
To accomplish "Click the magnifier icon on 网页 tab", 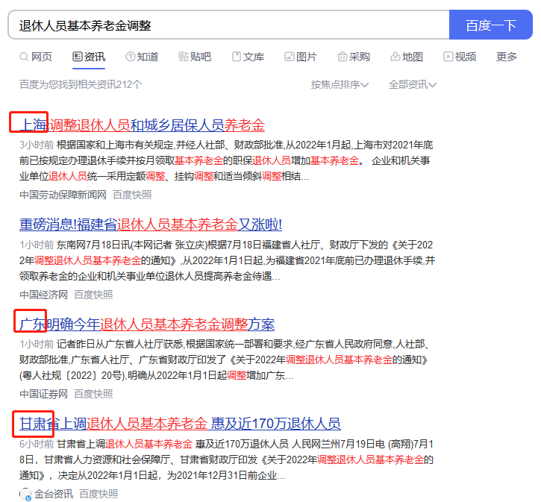I will pyautogui.click(x=25, y=57).
